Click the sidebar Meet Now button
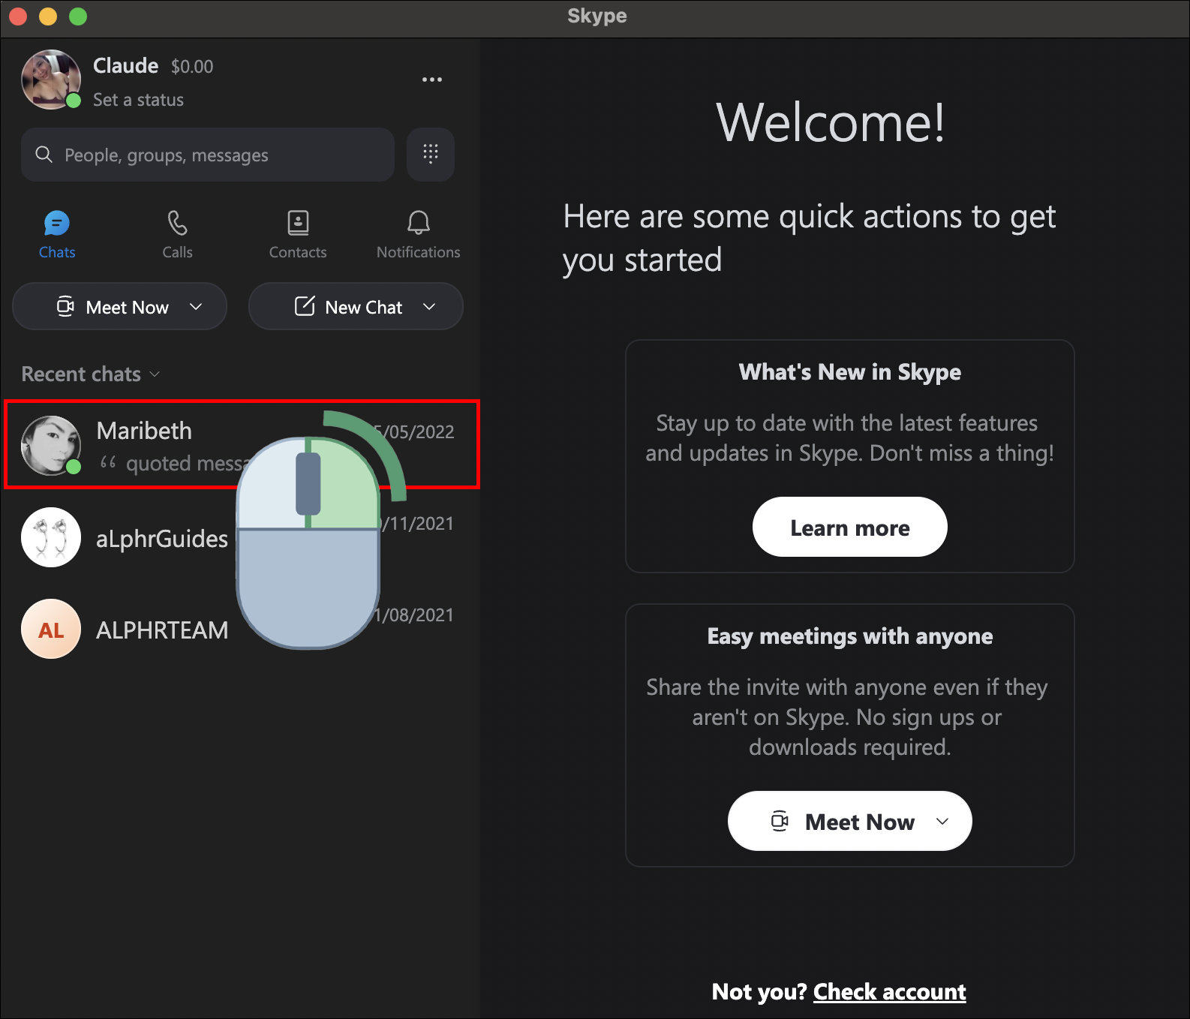The width and height of the screenshot is (1190, 1019). pyautogui.click(x=119, y=306)
